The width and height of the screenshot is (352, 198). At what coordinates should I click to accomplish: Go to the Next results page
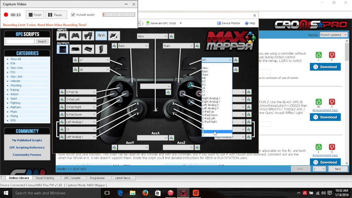click(338, 169)
